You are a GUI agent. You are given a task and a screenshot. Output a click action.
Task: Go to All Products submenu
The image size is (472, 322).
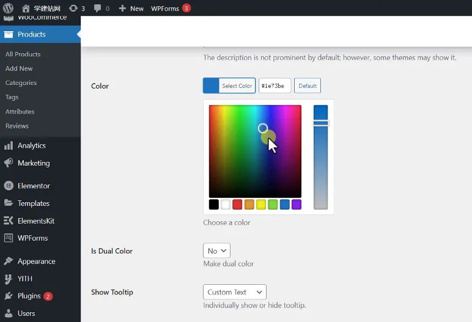point(23,54)
